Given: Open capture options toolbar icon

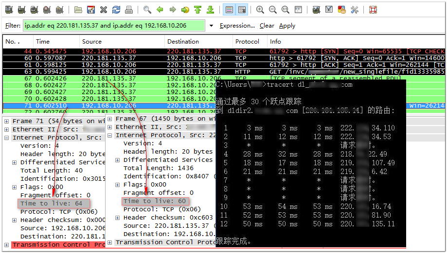Looking at the screenshot, I should click(x=22, y=10).
